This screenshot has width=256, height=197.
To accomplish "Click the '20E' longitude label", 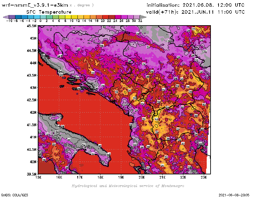I will point(142,177).
